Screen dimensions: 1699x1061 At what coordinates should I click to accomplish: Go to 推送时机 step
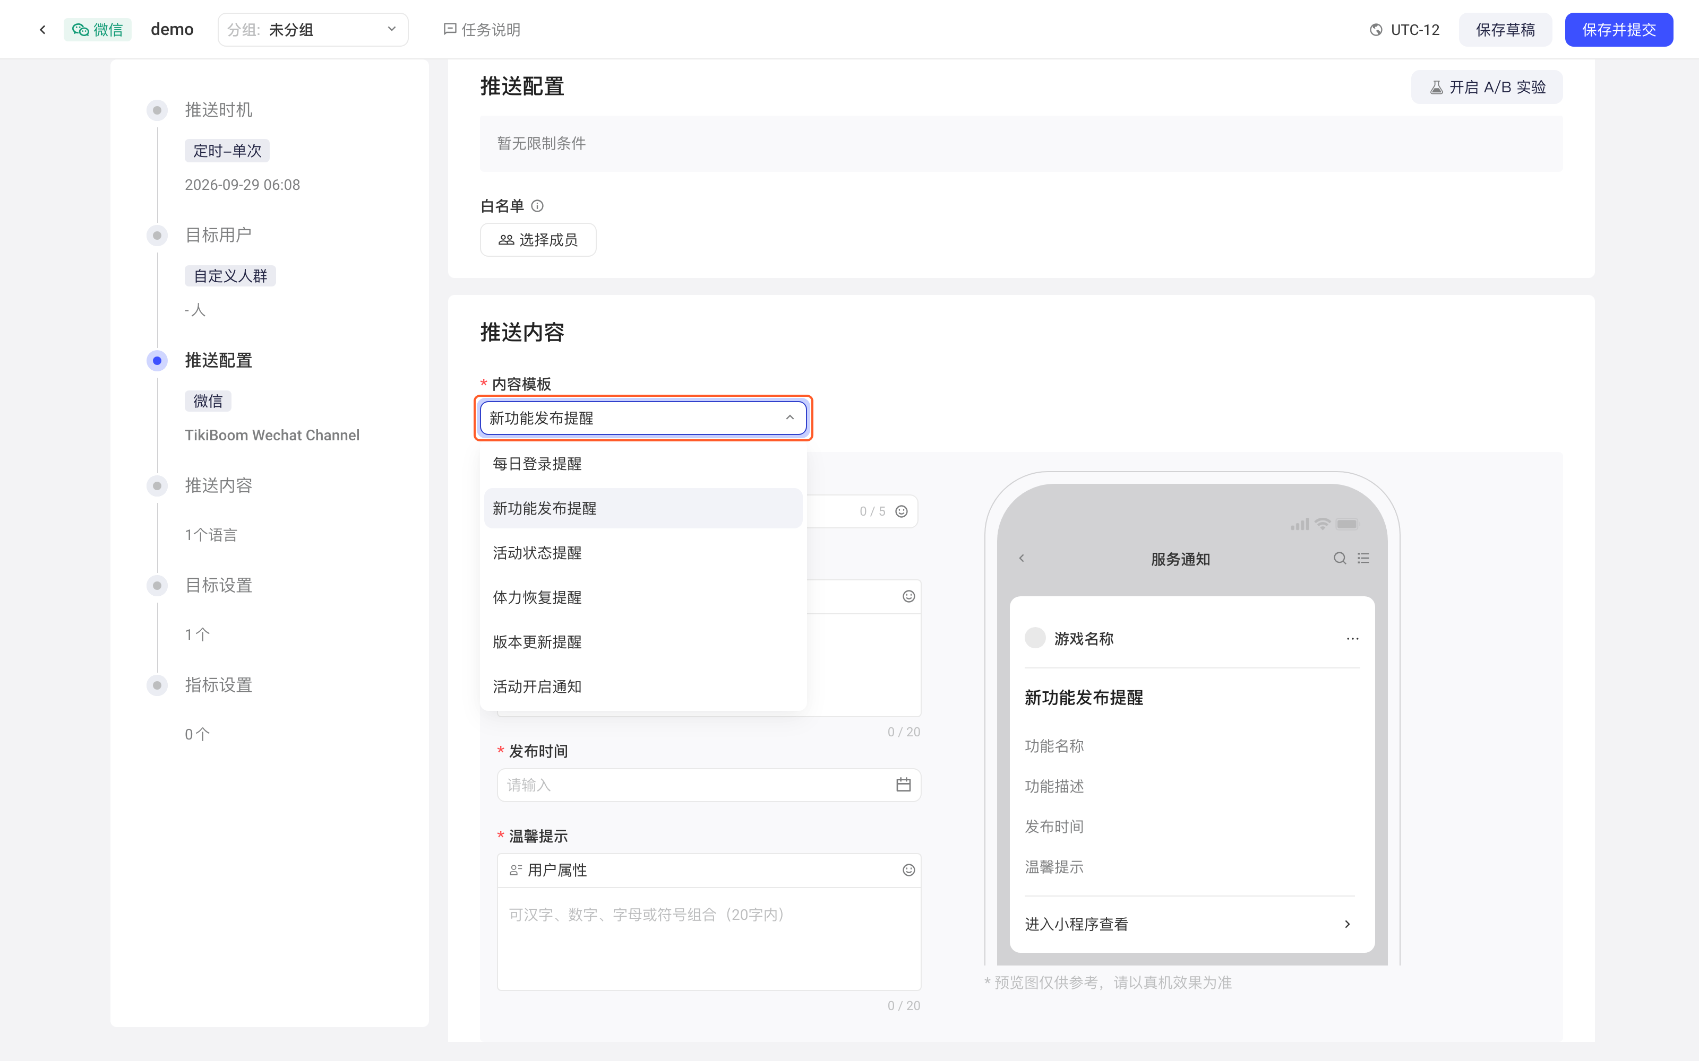tap(218, 110)
